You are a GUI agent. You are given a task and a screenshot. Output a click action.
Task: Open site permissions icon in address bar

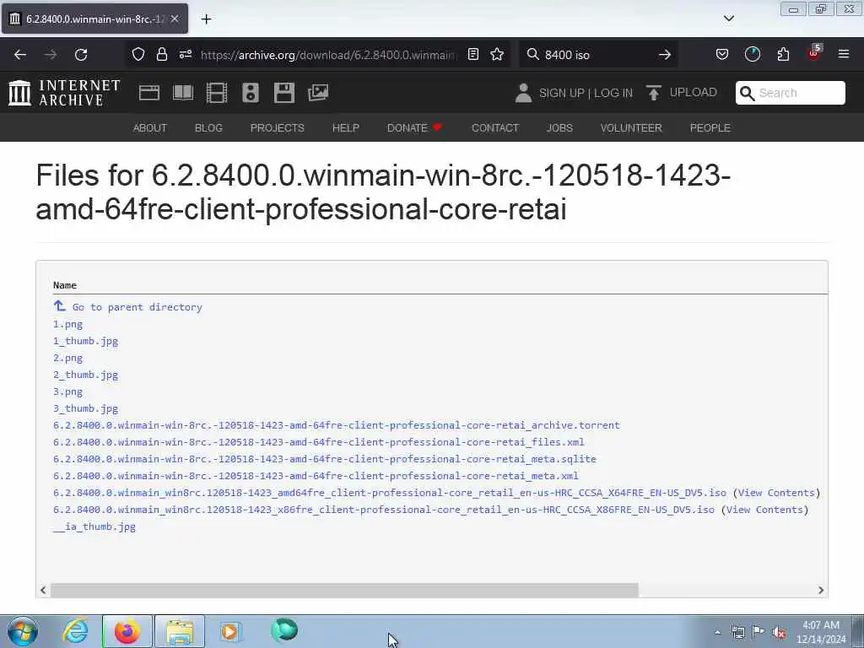(185, 55)
